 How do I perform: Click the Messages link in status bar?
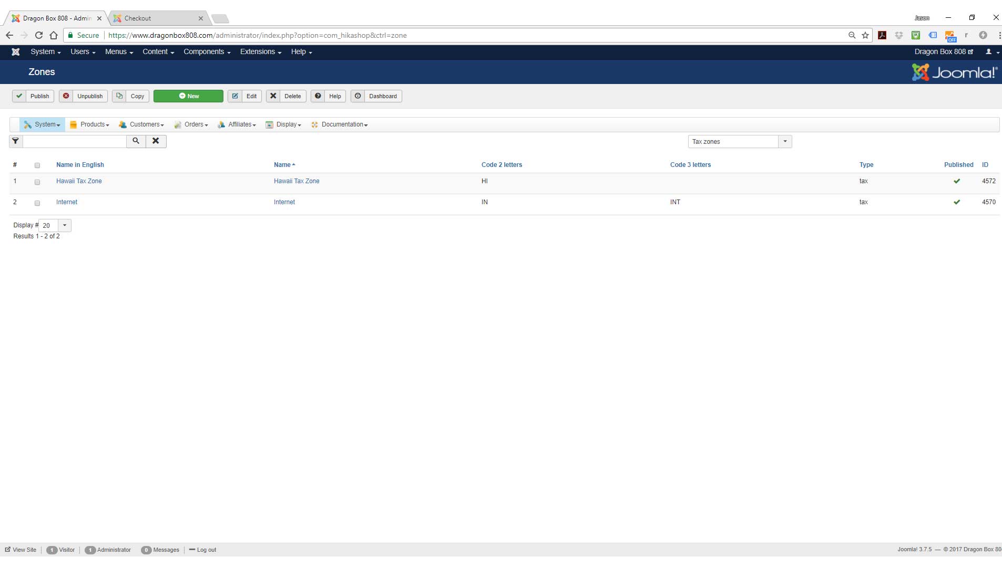click(x=160, y=550)
